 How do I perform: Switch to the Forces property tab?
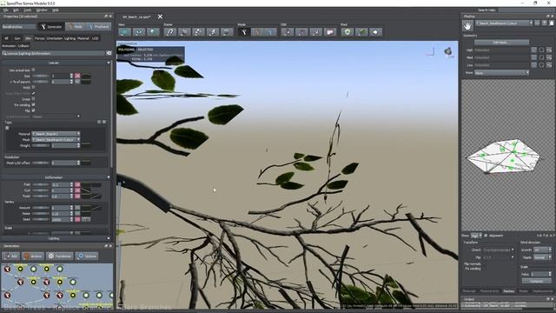pyautogui.click(x=39, y=38)
